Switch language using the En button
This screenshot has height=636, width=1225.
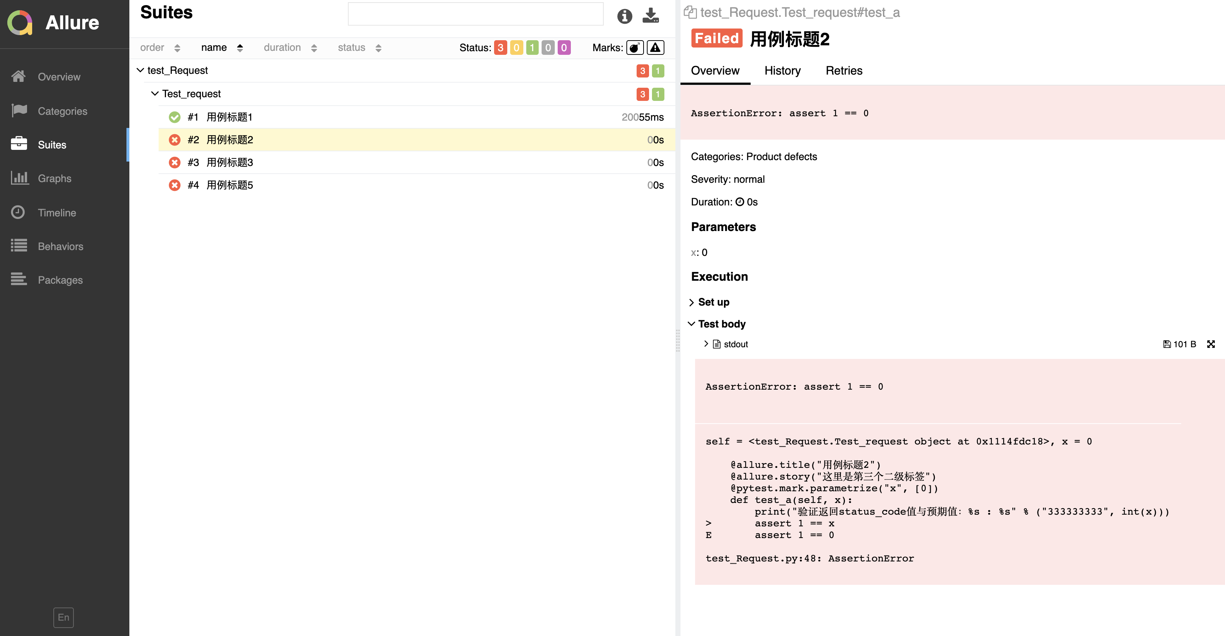coord(63,617)
